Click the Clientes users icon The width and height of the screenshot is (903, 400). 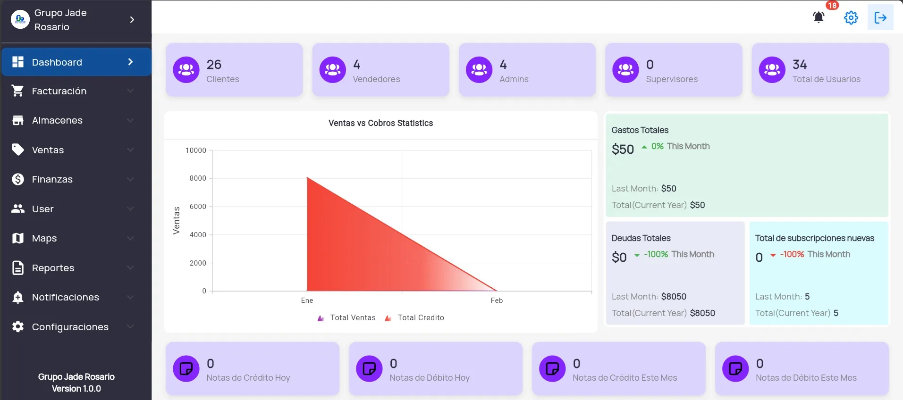[x=186, y=70]
